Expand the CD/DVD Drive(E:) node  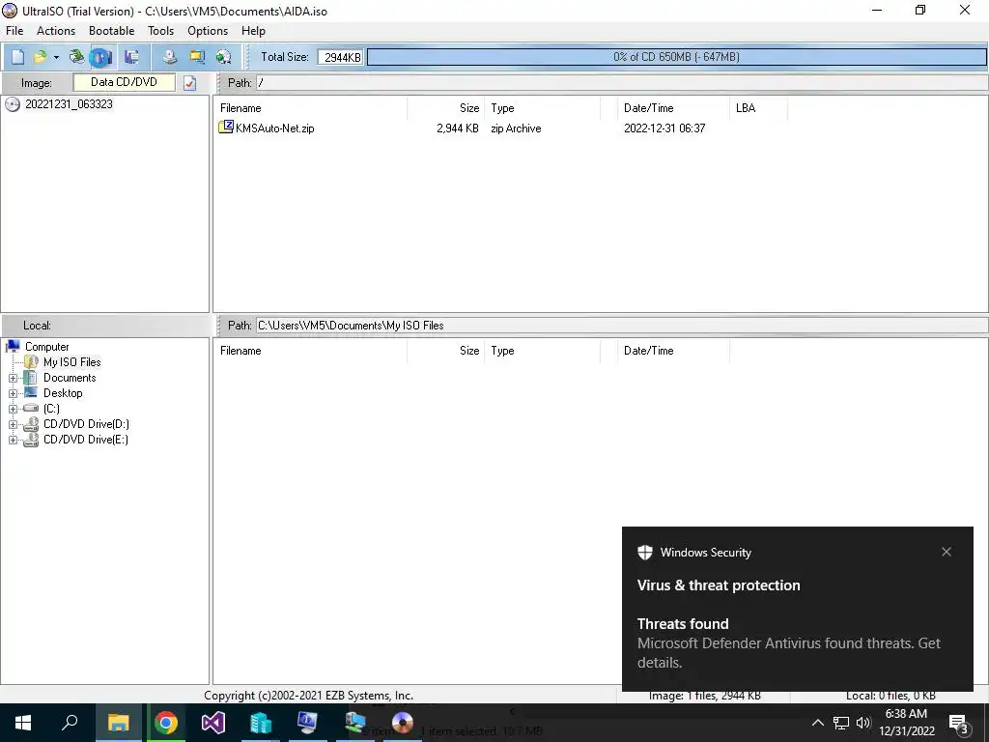(13, 440)
